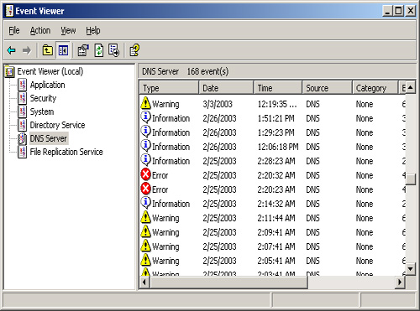Screen dimensions: 420x311
Task: Sort events by the Time column header
Action: (278, 88)
